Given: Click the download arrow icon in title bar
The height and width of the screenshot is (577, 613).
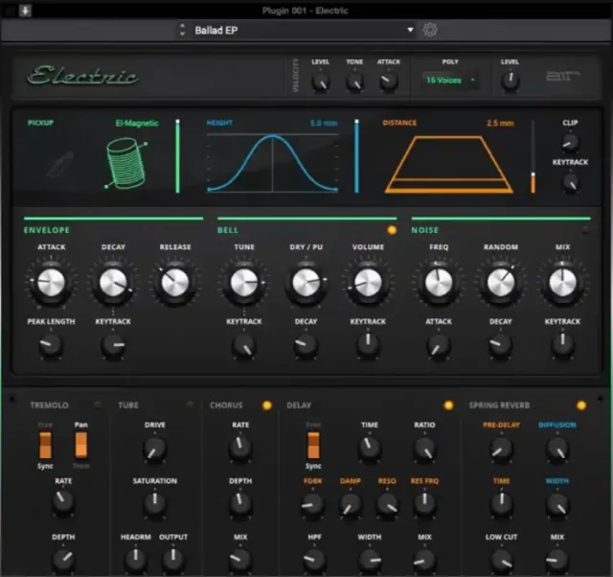Looking at the screenshot, I should (x=25, y=11).
